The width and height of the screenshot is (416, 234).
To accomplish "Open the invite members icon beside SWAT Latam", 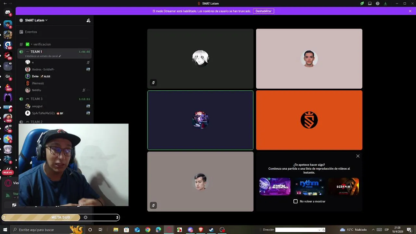I will click(88, 20).
